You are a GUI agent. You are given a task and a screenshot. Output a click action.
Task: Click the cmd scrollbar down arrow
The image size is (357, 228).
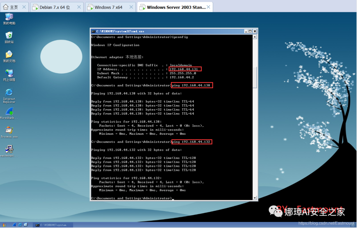point(255,198)
